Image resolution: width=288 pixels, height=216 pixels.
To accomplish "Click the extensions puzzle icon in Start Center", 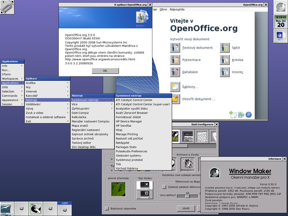I will pos(241,115).
